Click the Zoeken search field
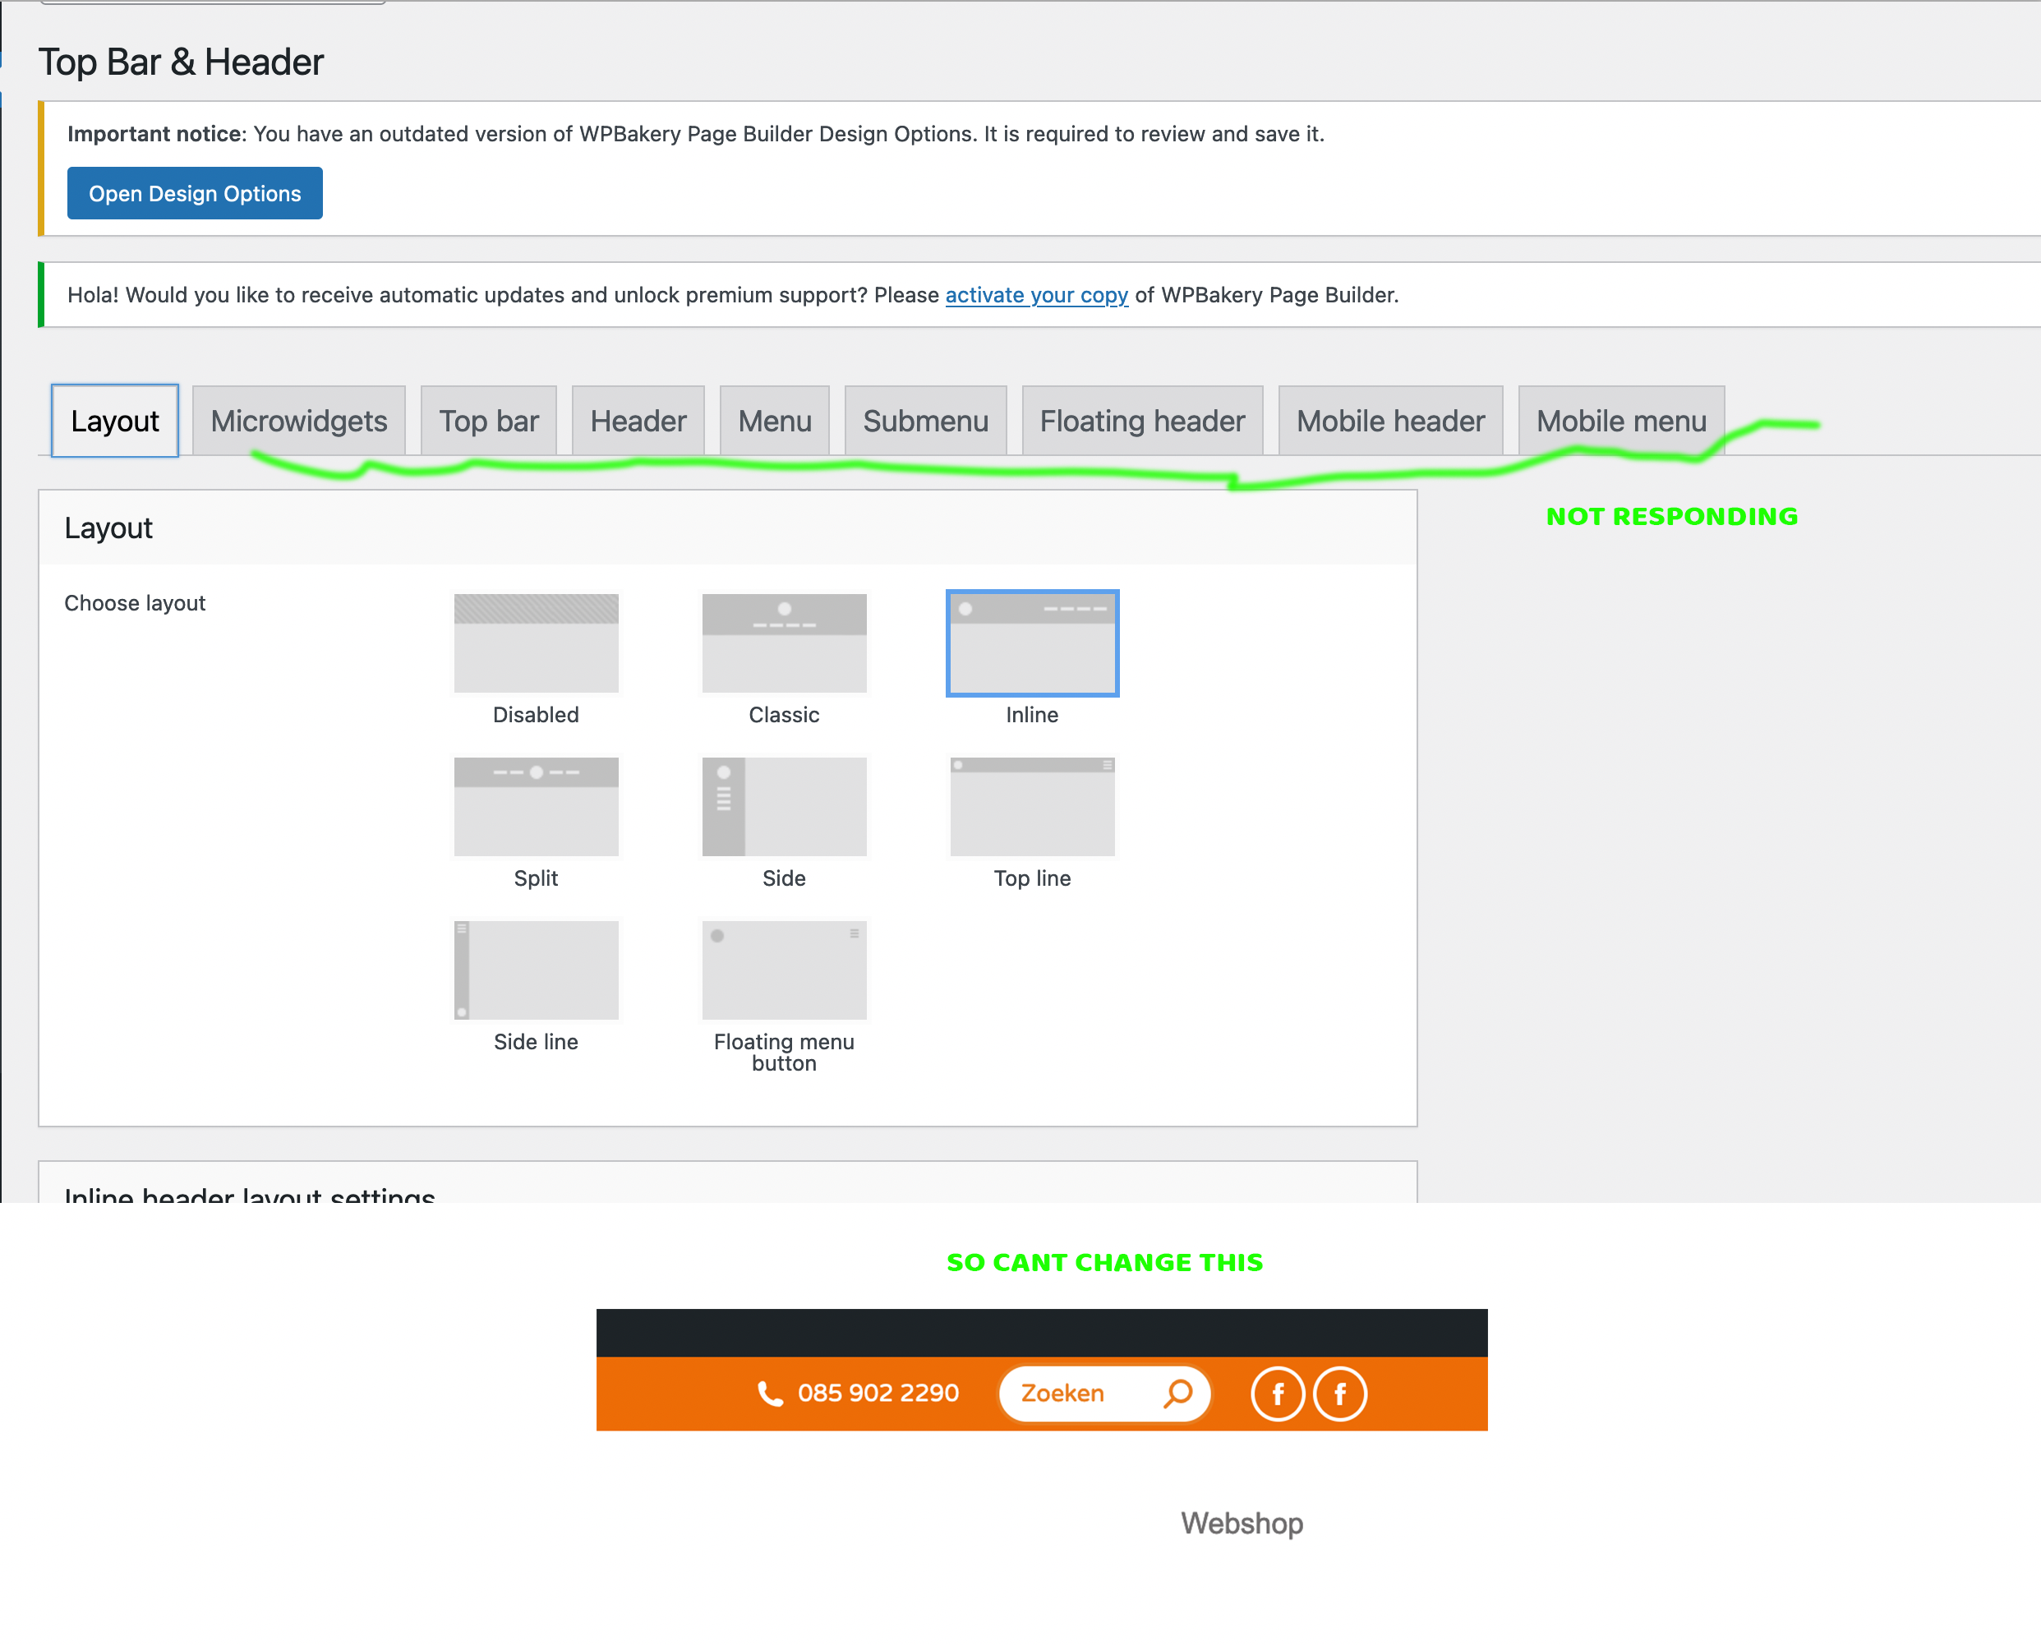Screen dimensions: 2041x1645 click(1080, 1393)
